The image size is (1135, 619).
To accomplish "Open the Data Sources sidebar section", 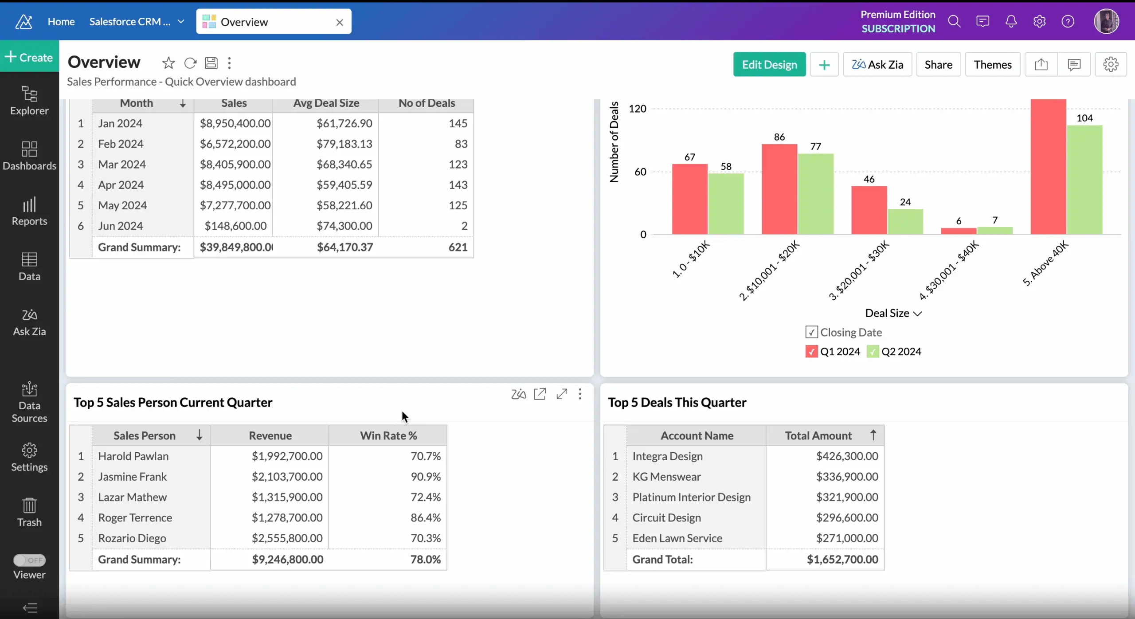I will (x=29, y=402).
